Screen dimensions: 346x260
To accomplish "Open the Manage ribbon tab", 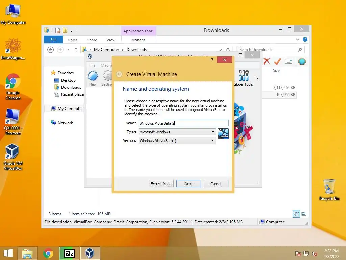I will [x=139, y=40].
